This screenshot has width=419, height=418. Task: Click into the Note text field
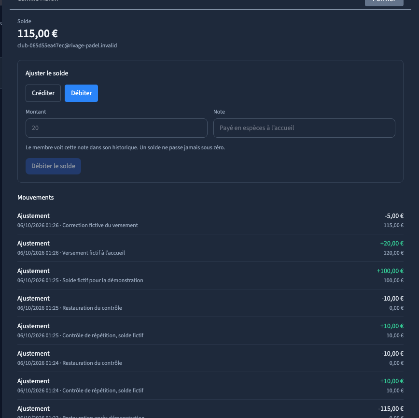[x=304, y=128]
